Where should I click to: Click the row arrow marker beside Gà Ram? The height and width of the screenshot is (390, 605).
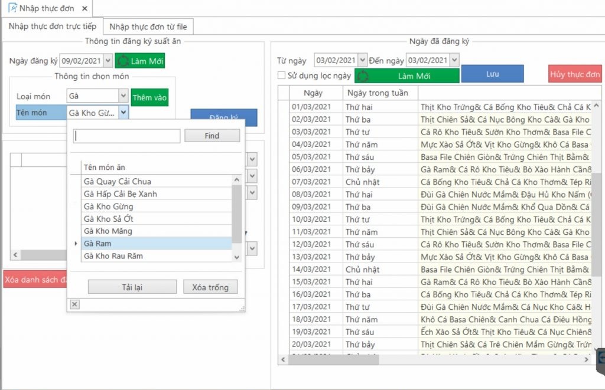pyautogui.click(x=75, y=244)
